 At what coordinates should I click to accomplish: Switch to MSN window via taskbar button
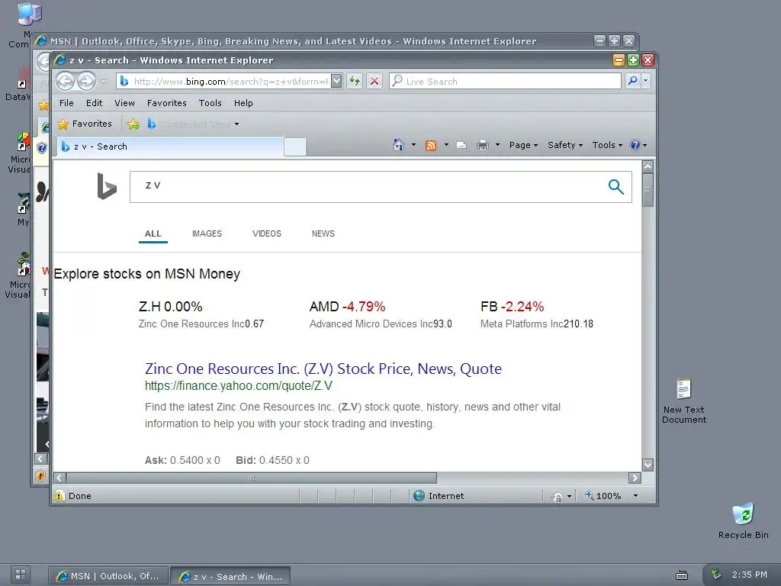[108, 576]
